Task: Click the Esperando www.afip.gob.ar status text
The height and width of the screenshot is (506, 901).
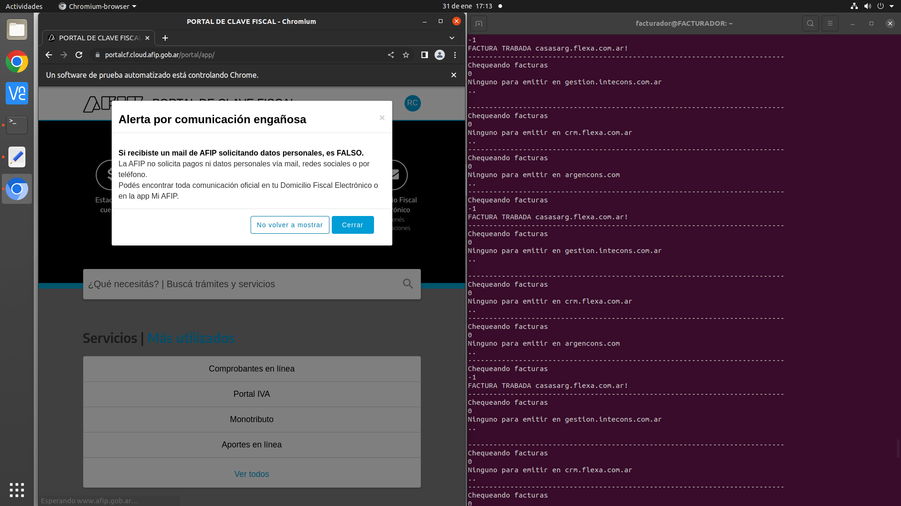Action: 90,500
